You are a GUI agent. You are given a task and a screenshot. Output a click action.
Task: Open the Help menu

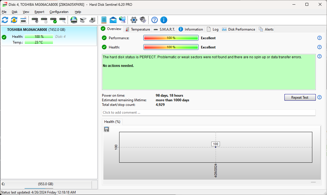[78, 12]
